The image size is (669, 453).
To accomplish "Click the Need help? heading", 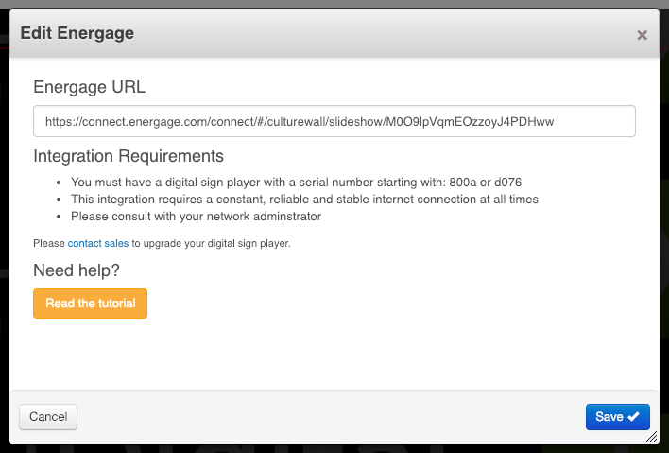I will coord(77,270).
